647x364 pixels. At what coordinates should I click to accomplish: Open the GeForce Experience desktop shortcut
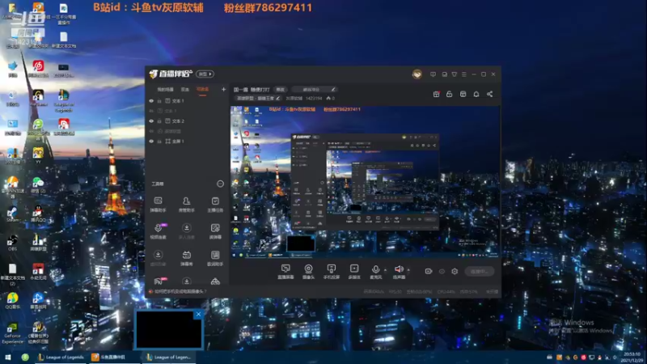pos(12,332)
